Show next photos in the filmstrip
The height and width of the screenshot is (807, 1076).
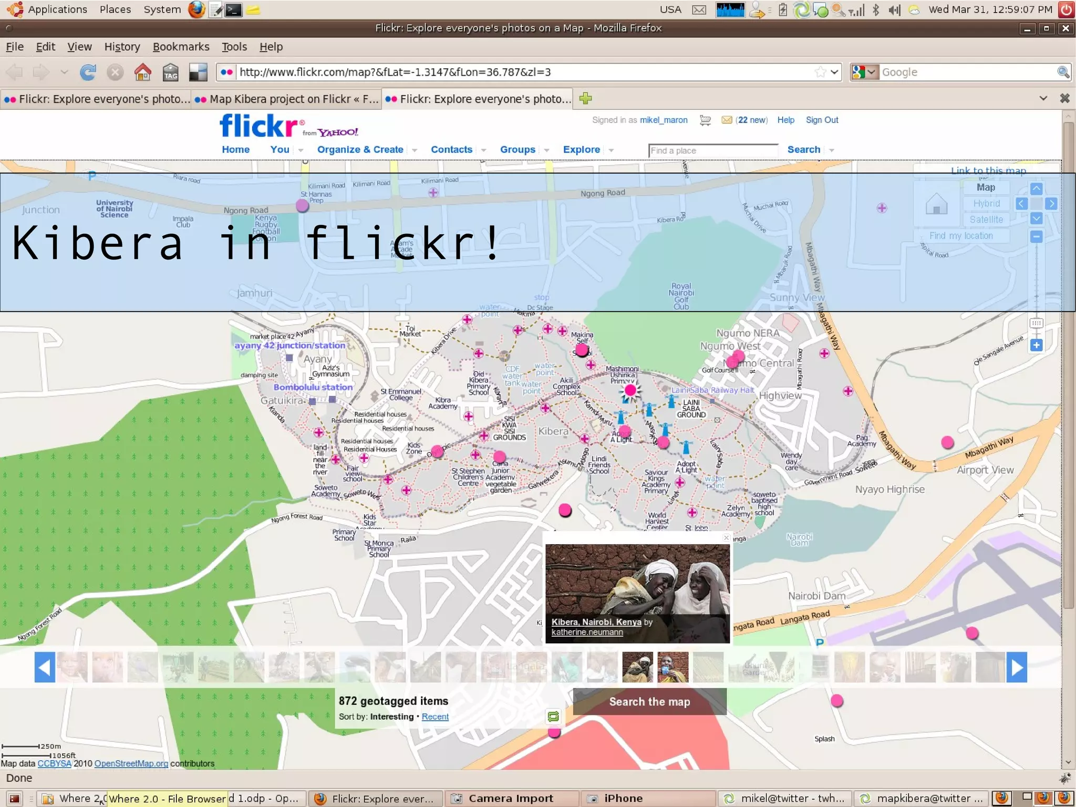click(x=1017, y=667)
